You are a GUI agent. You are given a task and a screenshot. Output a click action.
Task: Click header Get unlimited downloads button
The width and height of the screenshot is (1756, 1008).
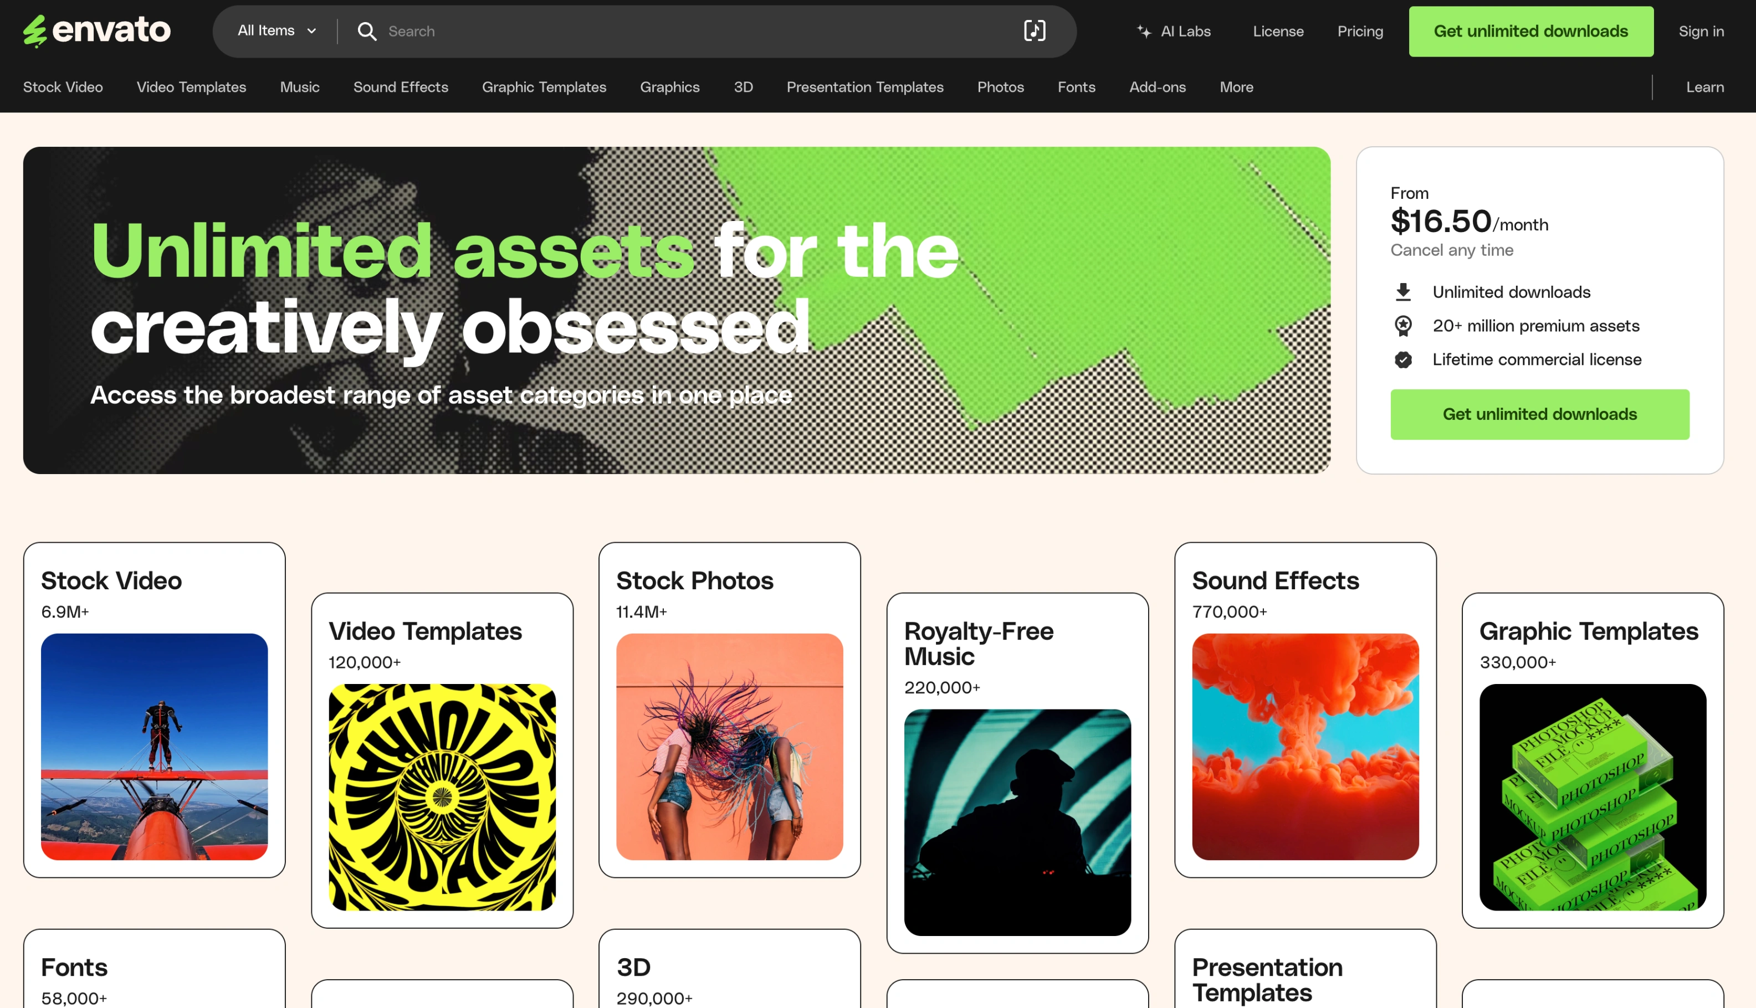point(1530,31)
